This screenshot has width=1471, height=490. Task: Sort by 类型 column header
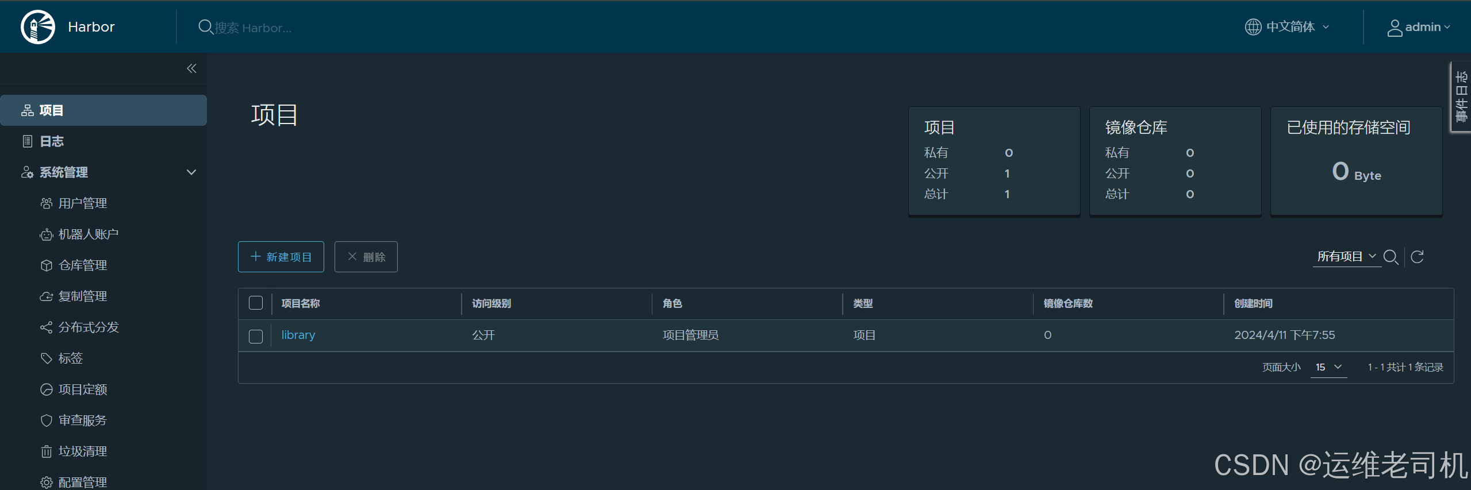click(863, 303)
